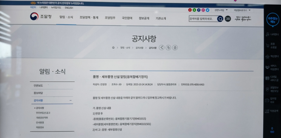This screenshot has width=281, height=138.
Task: Open 혁신장터 in the right sidebar
Action: click(272, 56)
